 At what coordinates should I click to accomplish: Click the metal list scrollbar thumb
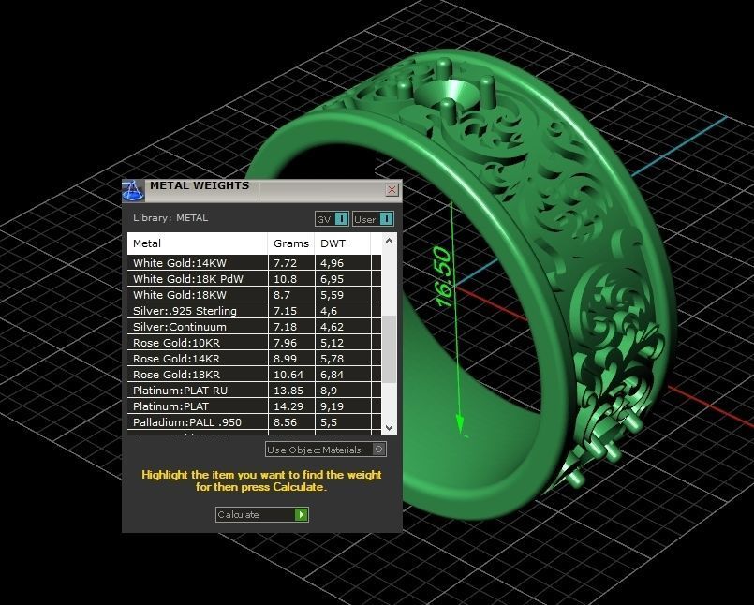coord(389,349)
